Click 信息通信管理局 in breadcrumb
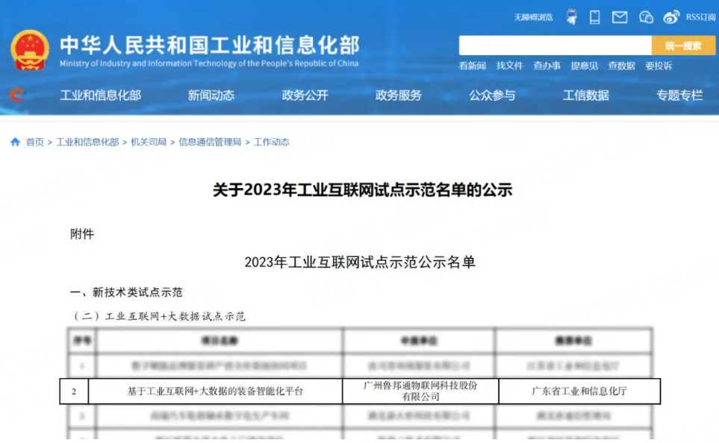This screenshot has height=443, width=719. click(210, 142)
